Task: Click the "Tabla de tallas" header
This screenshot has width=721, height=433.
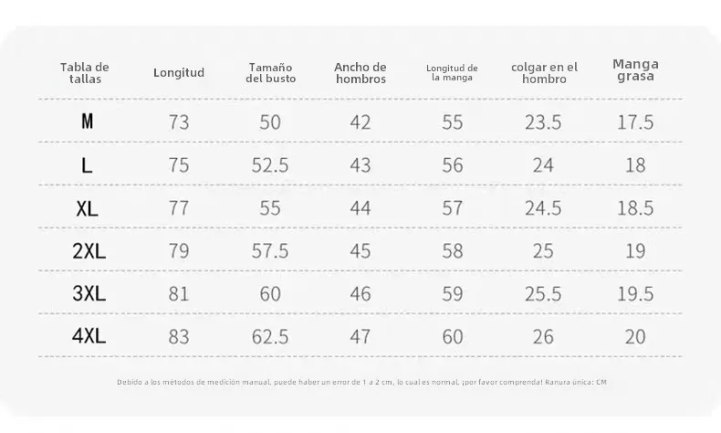Action: (85, 73)
